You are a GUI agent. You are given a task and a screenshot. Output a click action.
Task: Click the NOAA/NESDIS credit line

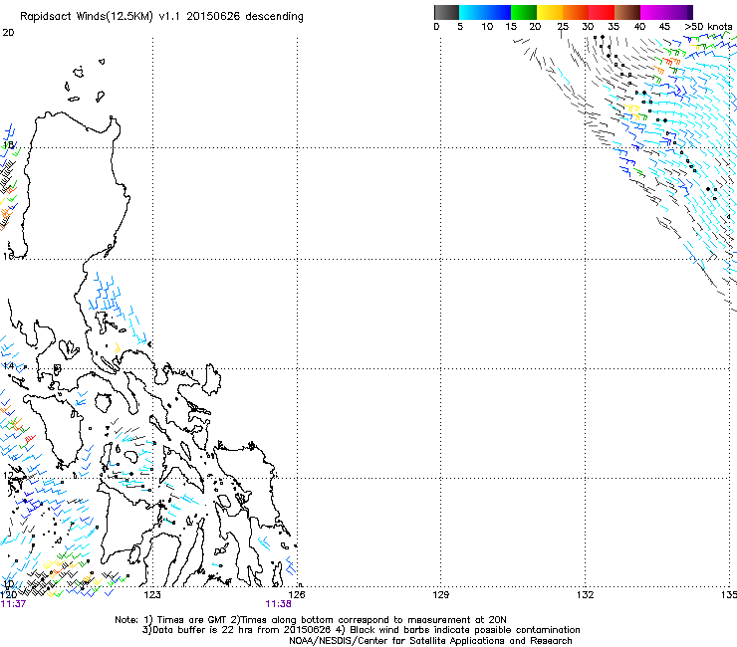430,641
